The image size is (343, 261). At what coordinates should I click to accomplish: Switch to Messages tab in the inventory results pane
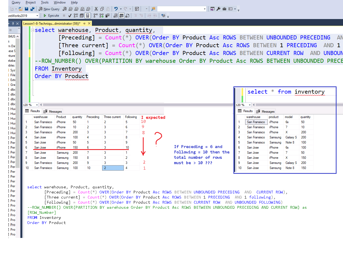click(x=266, y=111)
